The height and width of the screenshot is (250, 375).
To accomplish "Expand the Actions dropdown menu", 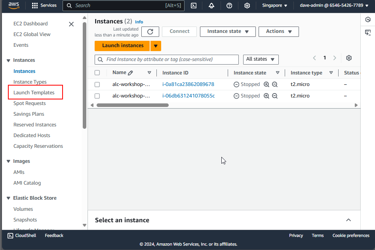I will (x=278, y=32).
